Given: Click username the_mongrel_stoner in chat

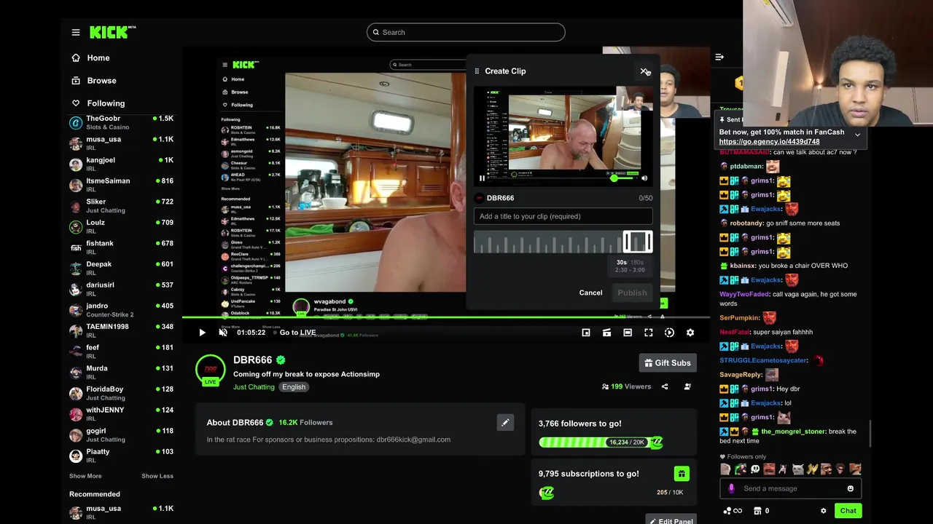Looking at the screenshot, I should click(793, 432).
